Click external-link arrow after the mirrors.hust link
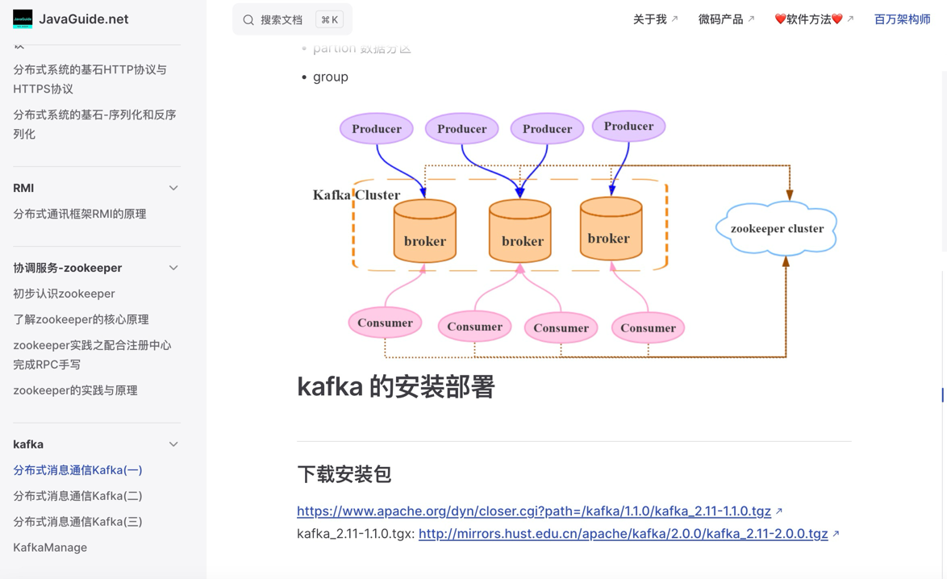Image resolution: width=947 pixels, height=579 pixels. (836, 534)
